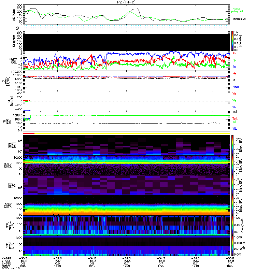Click the red segment of the status bar

point(29,133)
